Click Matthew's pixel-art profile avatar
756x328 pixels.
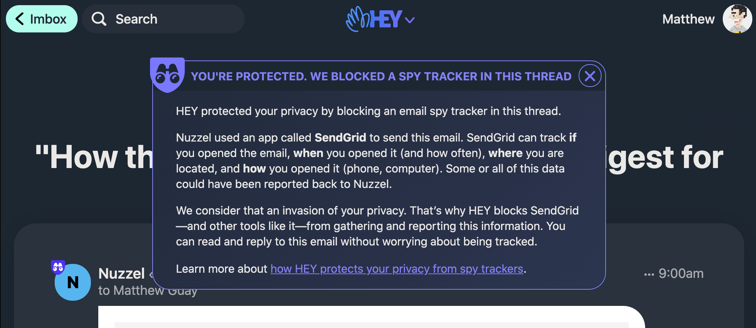[x=737, y=19]
